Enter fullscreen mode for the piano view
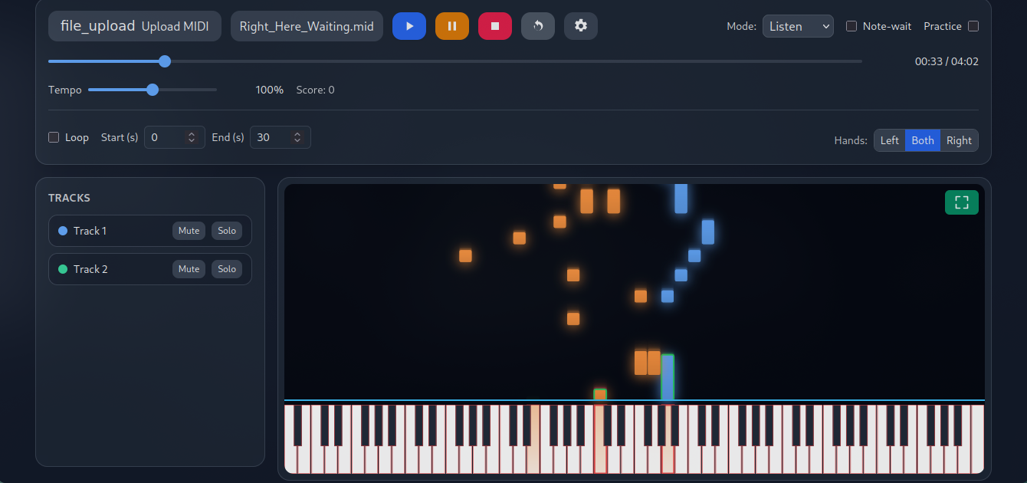 click(x=961, y=202)
